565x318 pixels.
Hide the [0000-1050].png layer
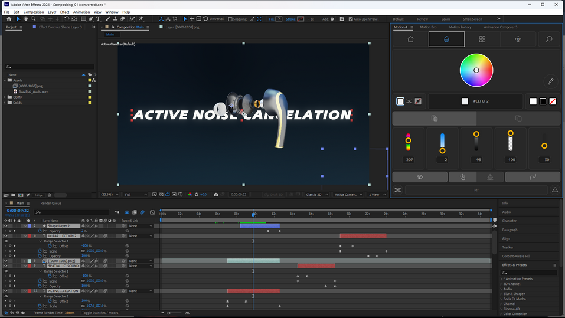point(5,261)
